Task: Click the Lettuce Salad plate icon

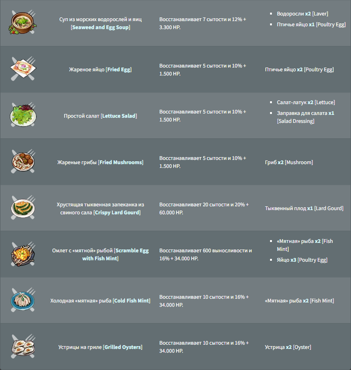Action: (23, 115)
